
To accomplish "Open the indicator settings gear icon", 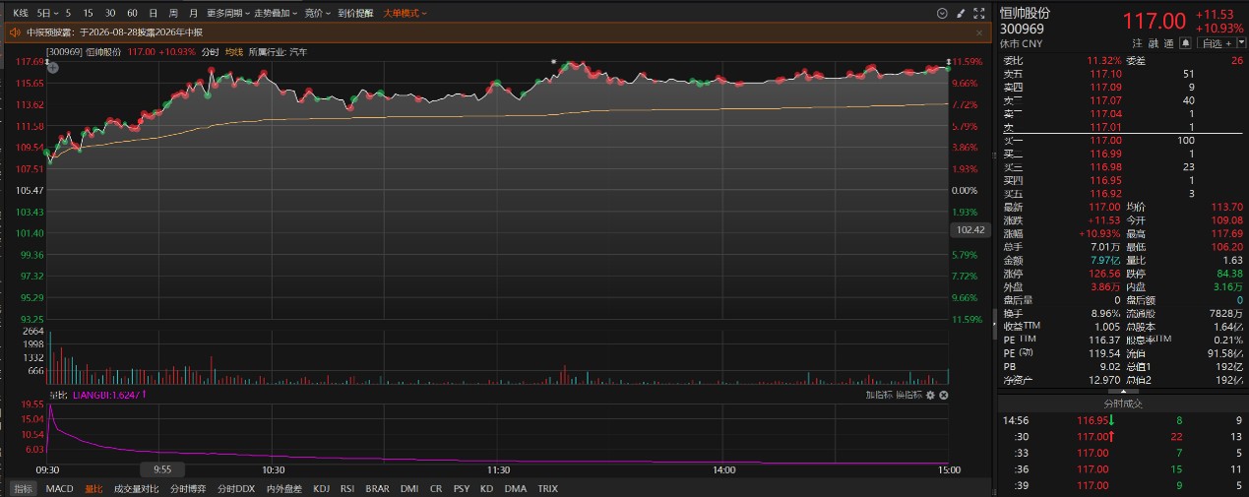I will click(929, 395).
